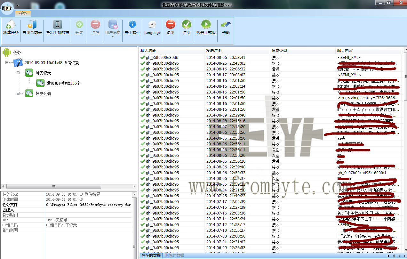
Task: Select the cell 2014-08-16 22:06:32
Action: coord(226,69)
